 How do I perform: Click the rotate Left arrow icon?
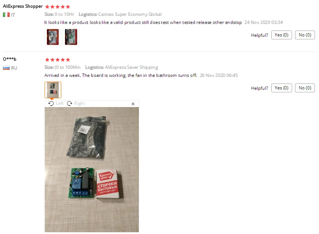coord(51,103)
